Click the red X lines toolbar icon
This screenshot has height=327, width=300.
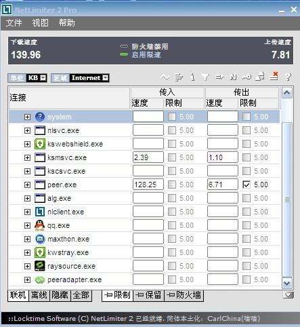[274, 77]
